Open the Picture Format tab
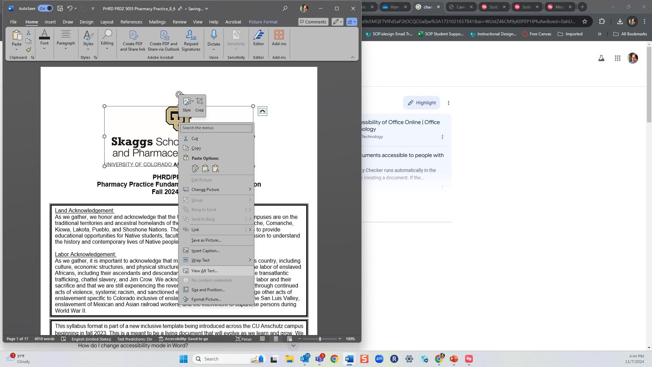The height and width of the screenshot is (367, 652). 263,22
